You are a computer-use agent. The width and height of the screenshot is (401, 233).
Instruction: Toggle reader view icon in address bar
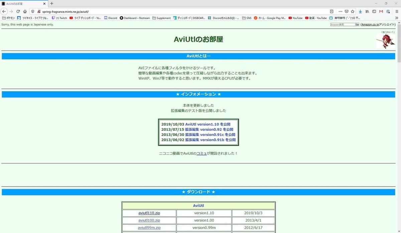pos(331,11)
